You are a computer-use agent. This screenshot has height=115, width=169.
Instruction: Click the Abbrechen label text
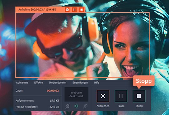pos(103,106)
